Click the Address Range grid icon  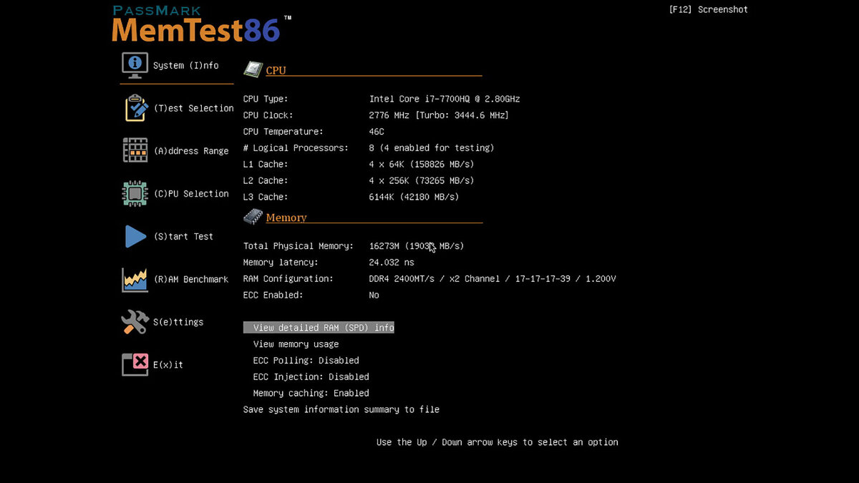[135, 150]
